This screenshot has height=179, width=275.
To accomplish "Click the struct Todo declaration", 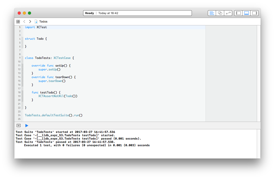I will pos(36,39).
